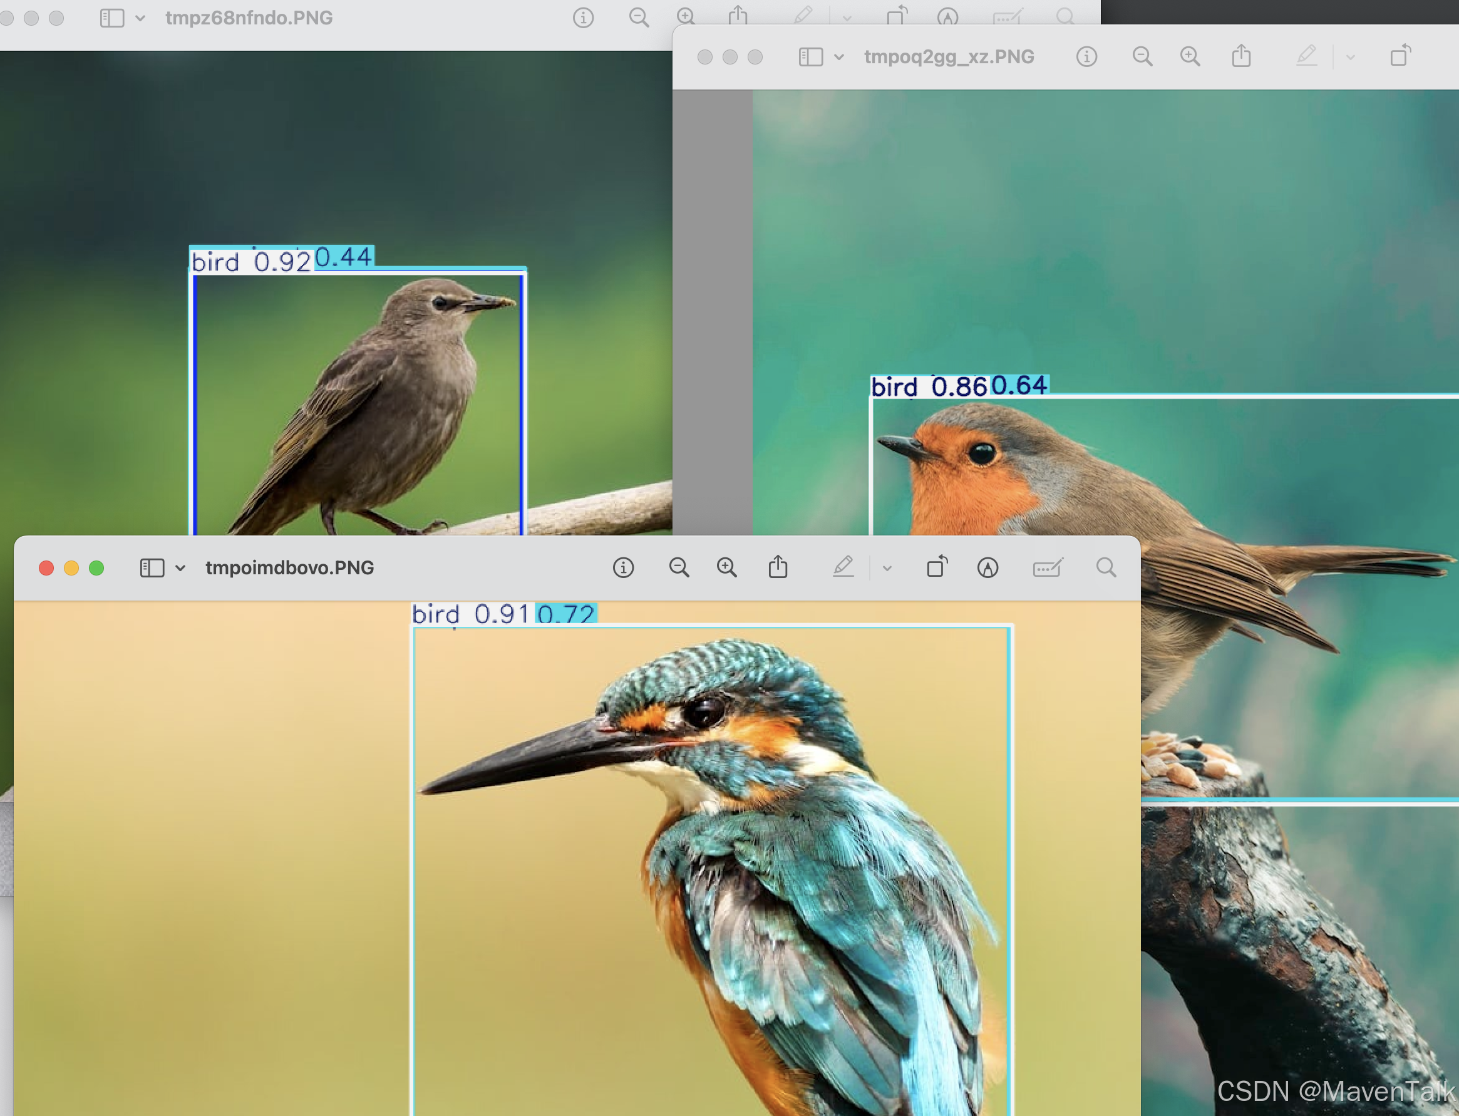Expand the highlight options chevron in tmpoimdbovo.PNG

[887, 569]
